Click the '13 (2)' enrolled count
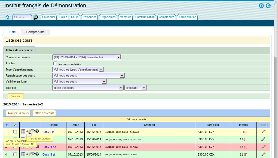Image resolution: width=278 pixels, height=158 pixels. coord(243,147)
